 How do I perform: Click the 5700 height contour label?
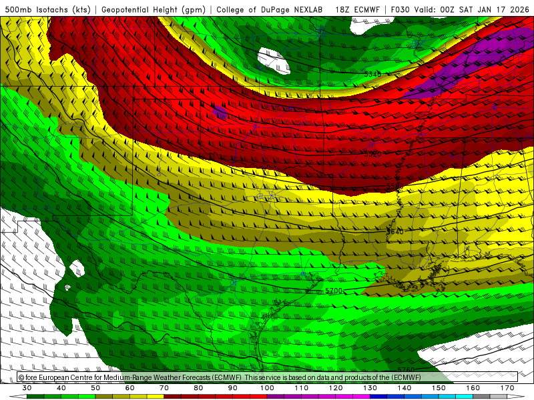coord(334,291)
